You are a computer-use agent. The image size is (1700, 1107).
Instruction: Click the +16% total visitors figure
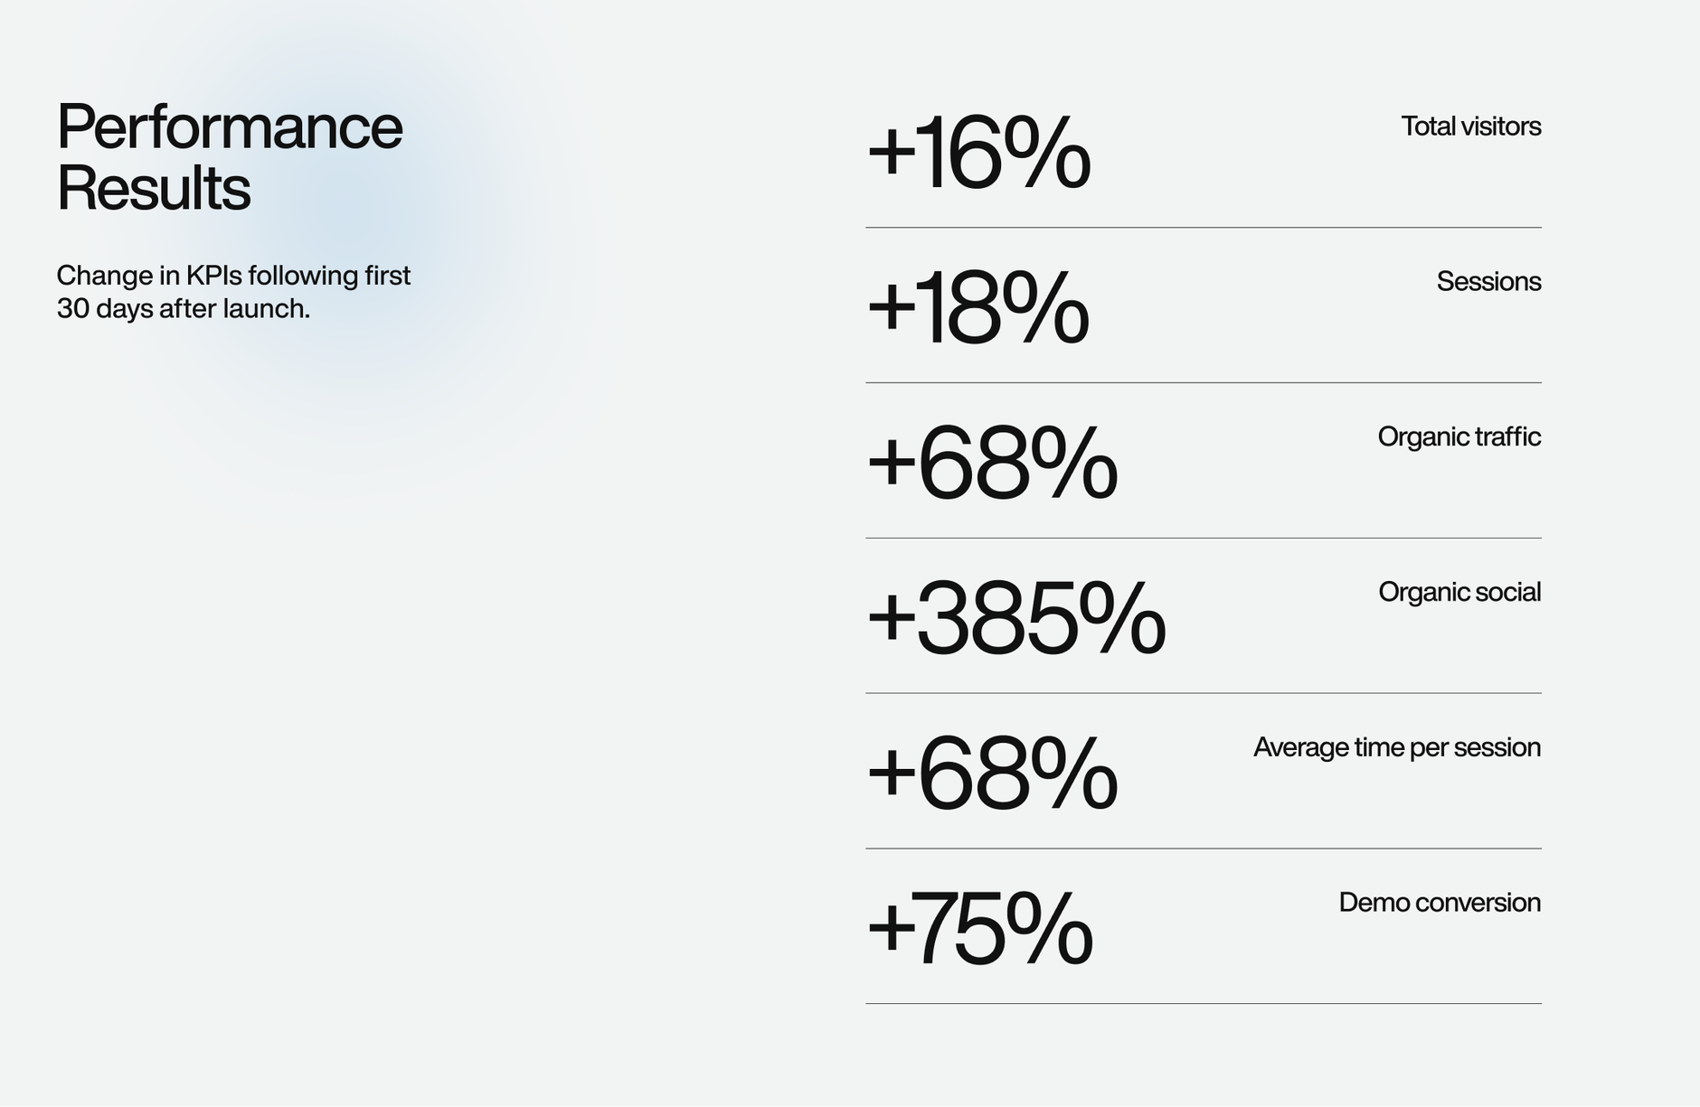click(978, 154)
